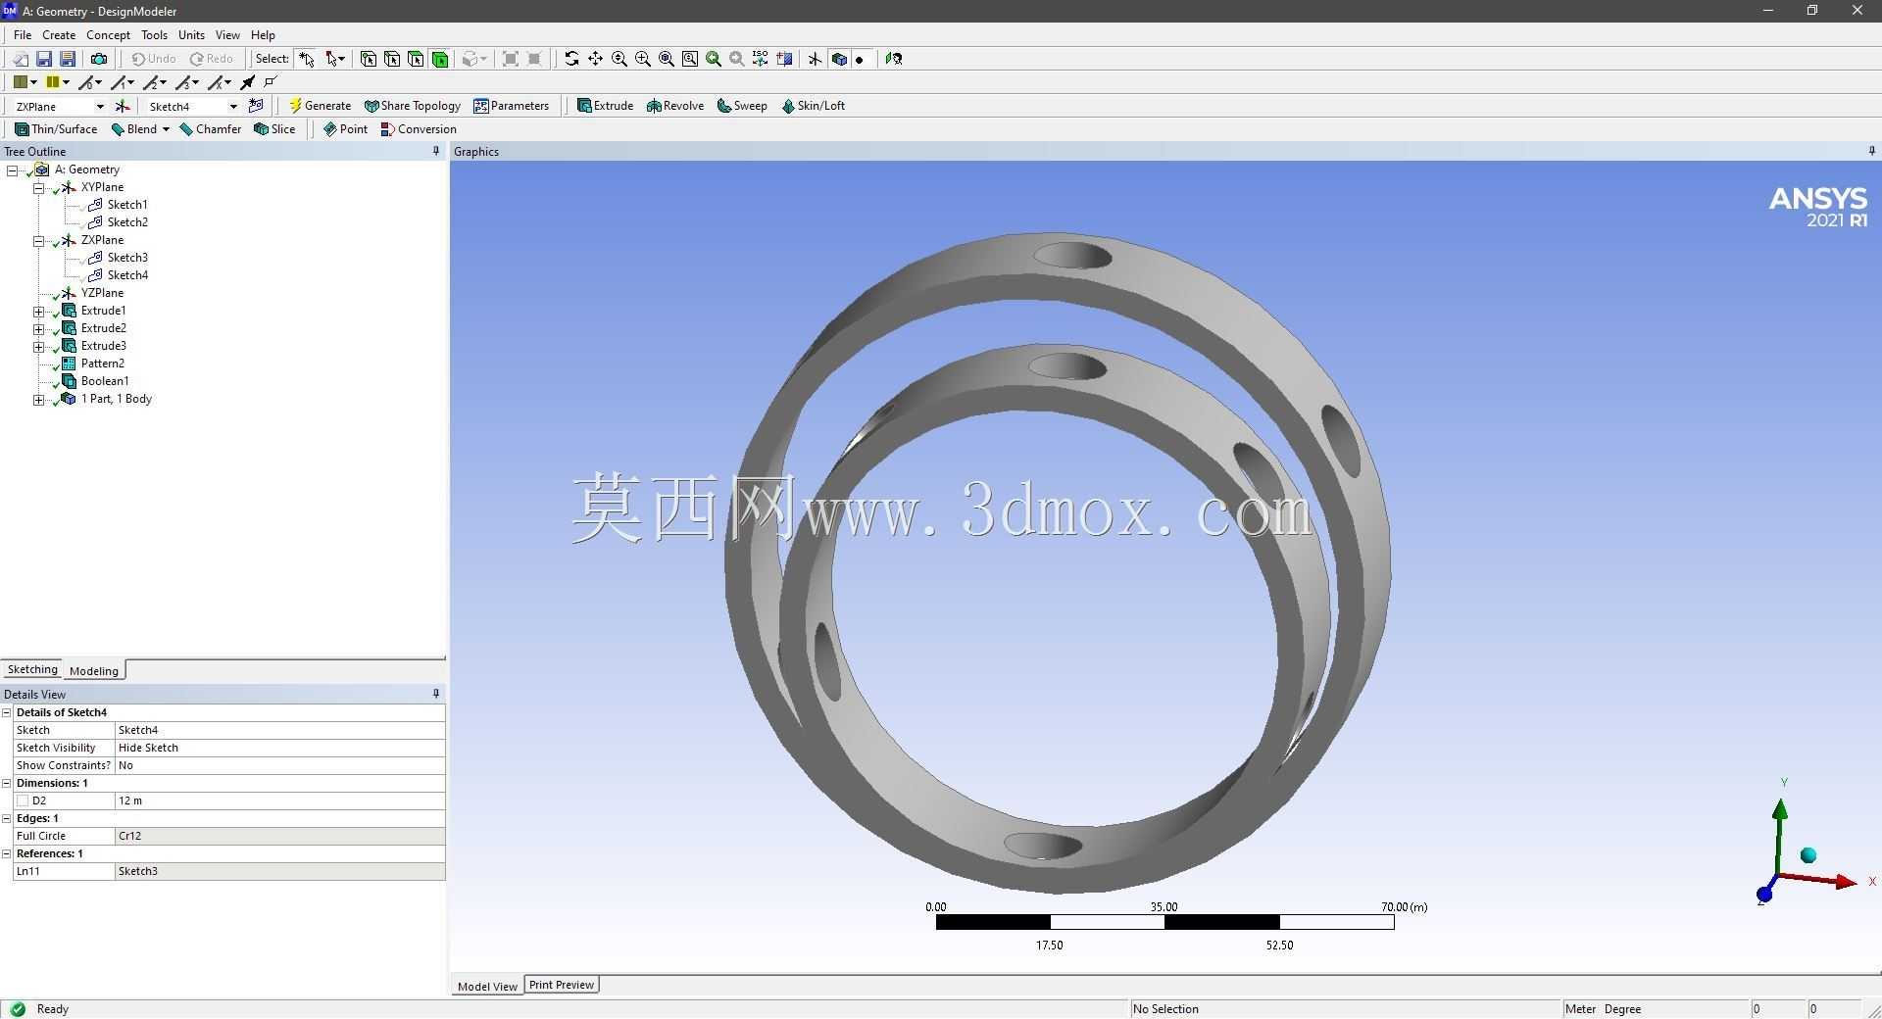The image size is (1882, 1019).
Task: Open the Units menu
Action: coord(191,34)
